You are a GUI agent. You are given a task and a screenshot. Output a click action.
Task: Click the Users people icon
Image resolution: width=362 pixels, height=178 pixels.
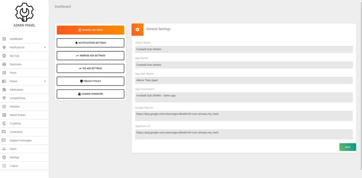(x=4, y=149)
